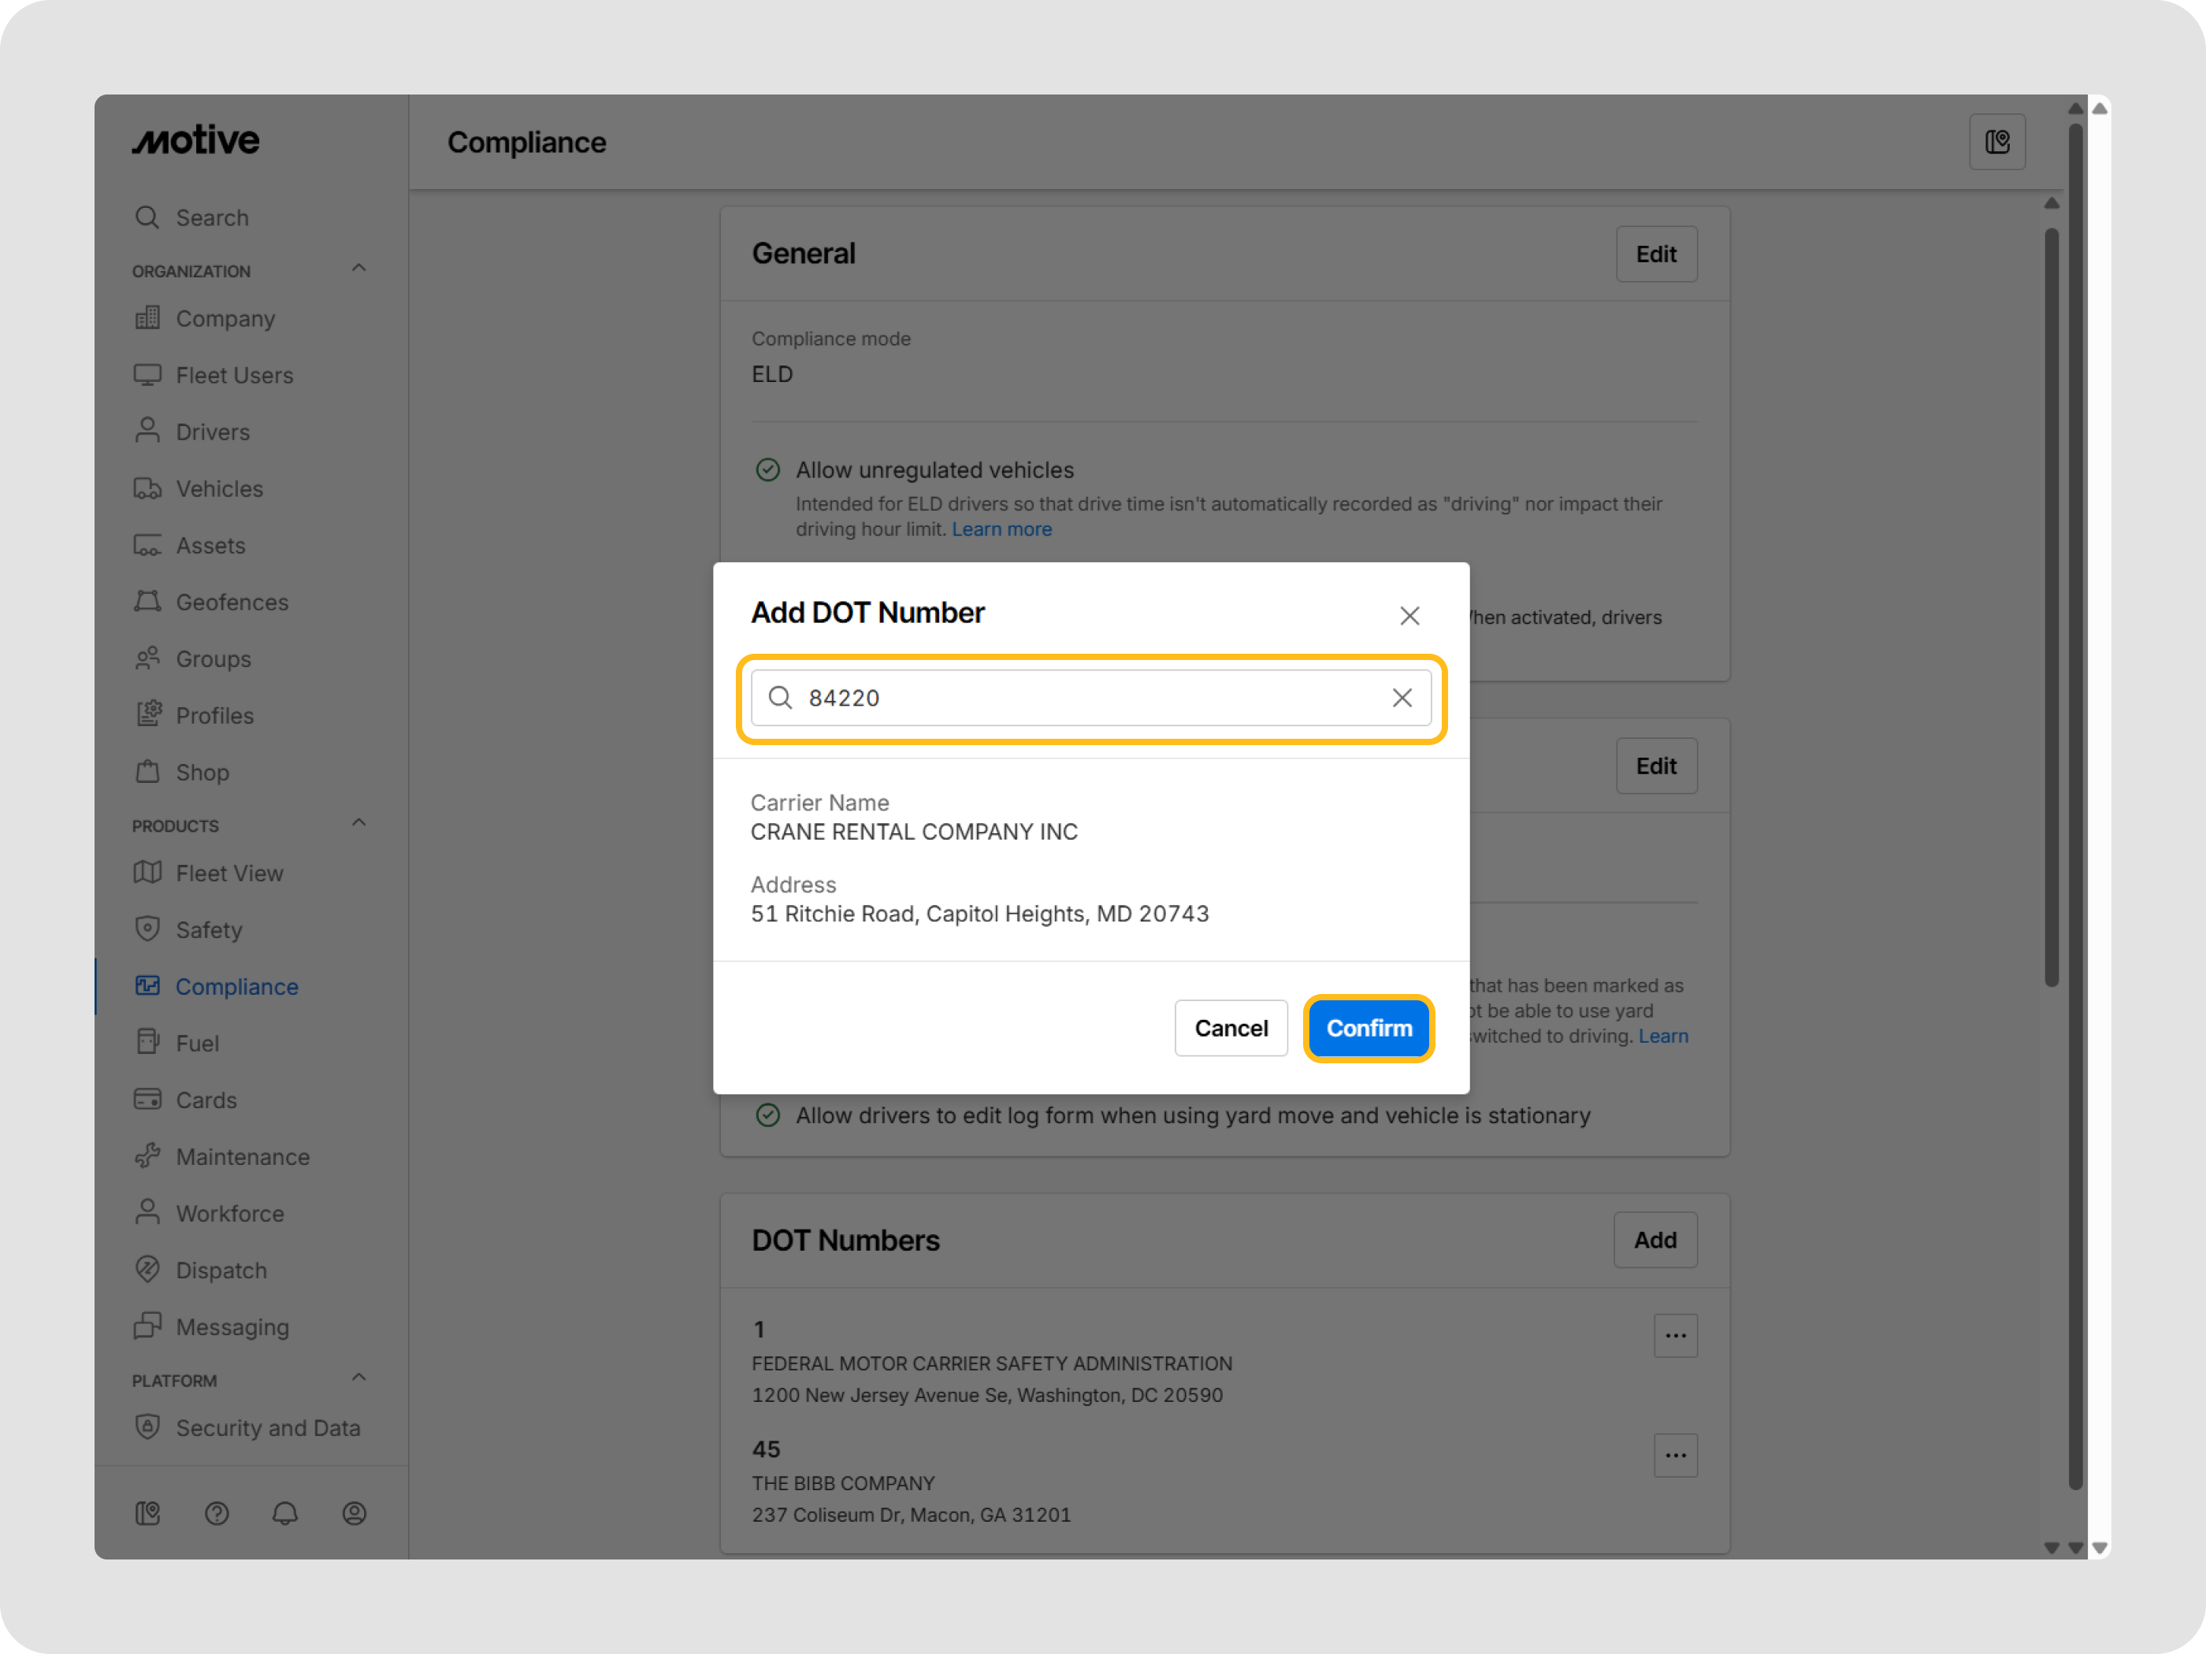Close the Add DOT Number dialog

[1408, 615]
